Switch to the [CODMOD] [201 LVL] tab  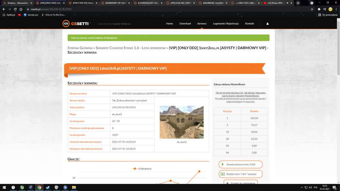tap(148, 3)
